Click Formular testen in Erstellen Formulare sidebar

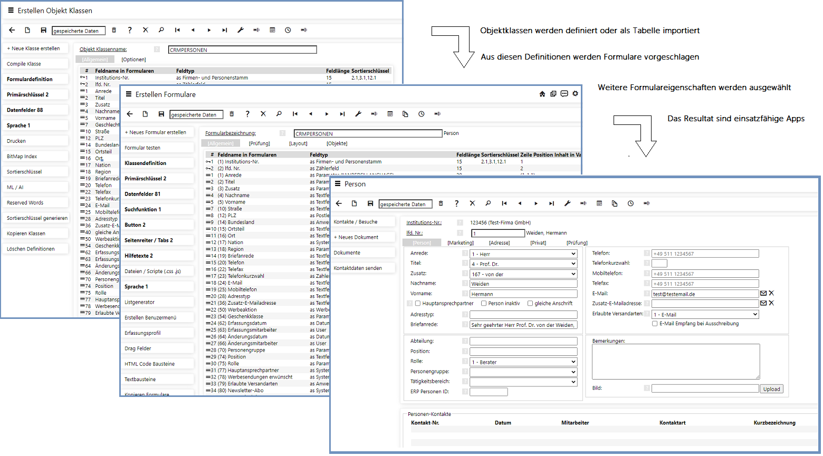[x=158, y=148]
